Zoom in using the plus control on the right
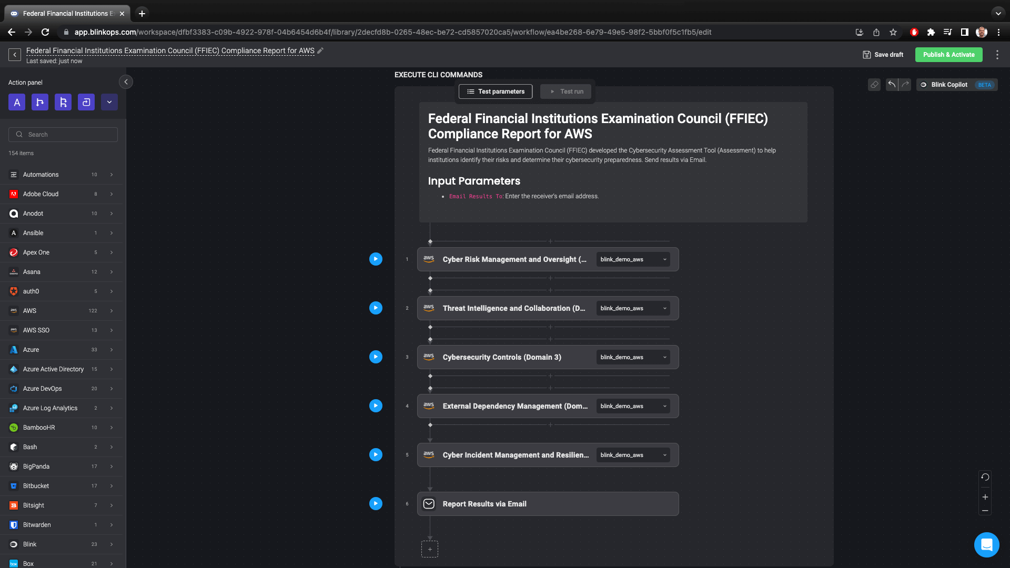The height and width of the screenshot is (568, 1010). (985, 497)
